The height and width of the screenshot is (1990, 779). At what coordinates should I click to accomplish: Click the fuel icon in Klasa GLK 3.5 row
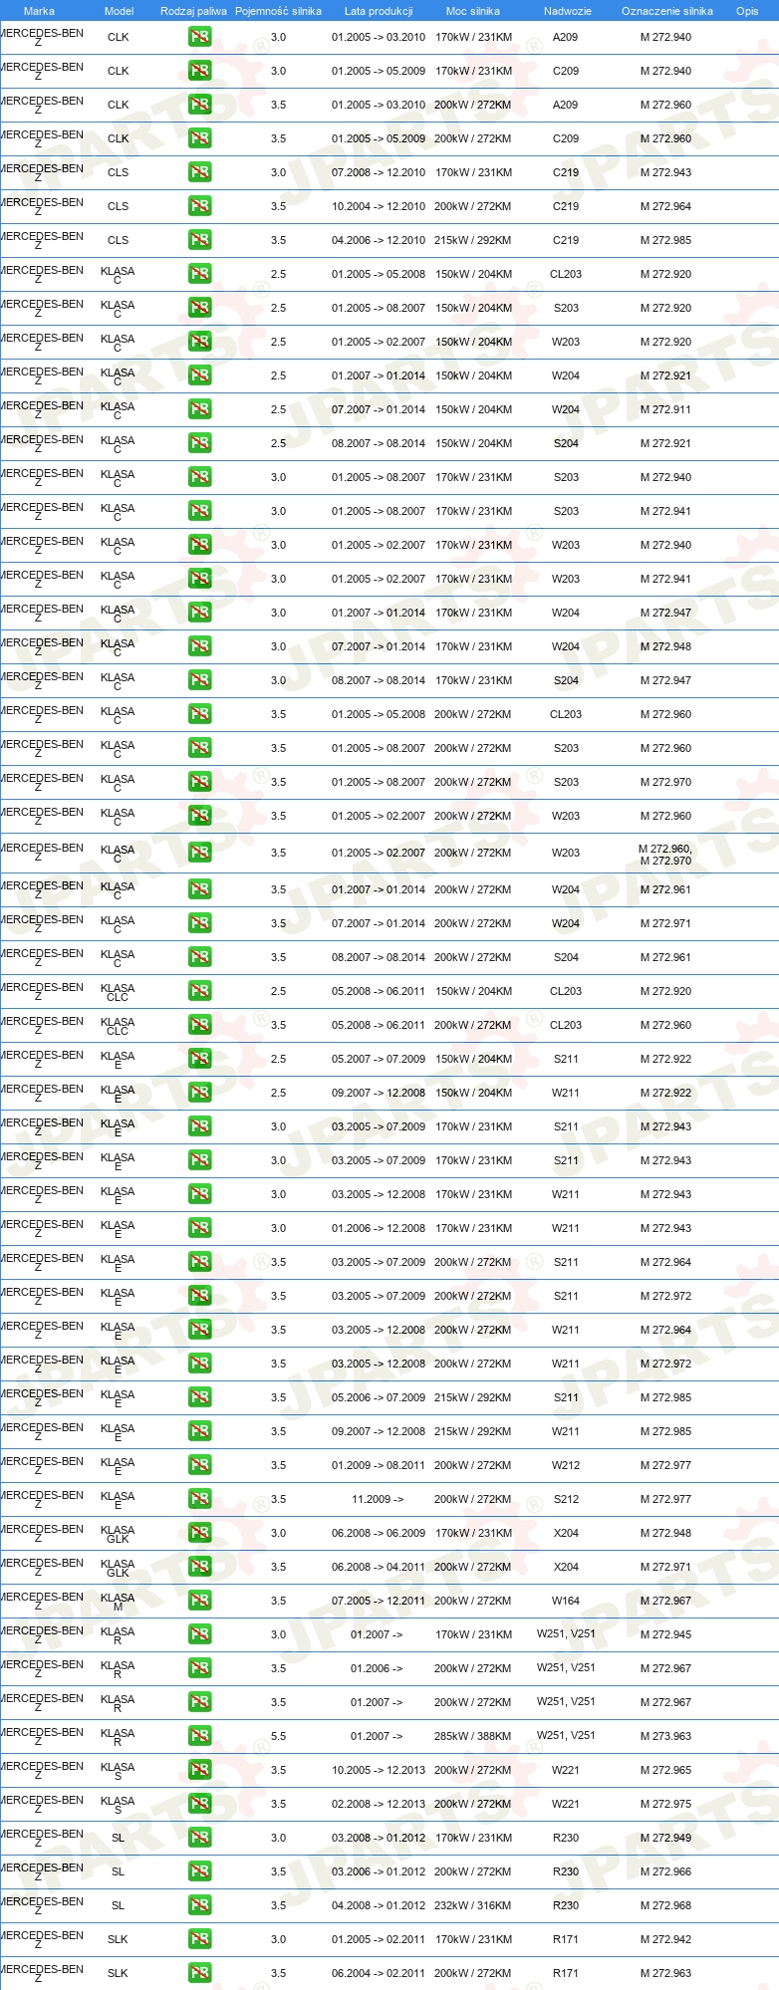point(199,1567)
